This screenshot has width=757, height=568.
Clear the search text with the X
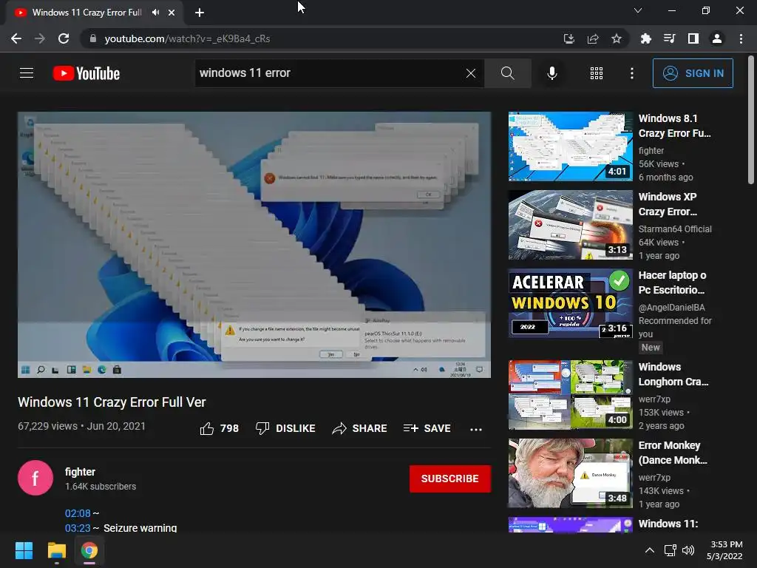point(471,73)
